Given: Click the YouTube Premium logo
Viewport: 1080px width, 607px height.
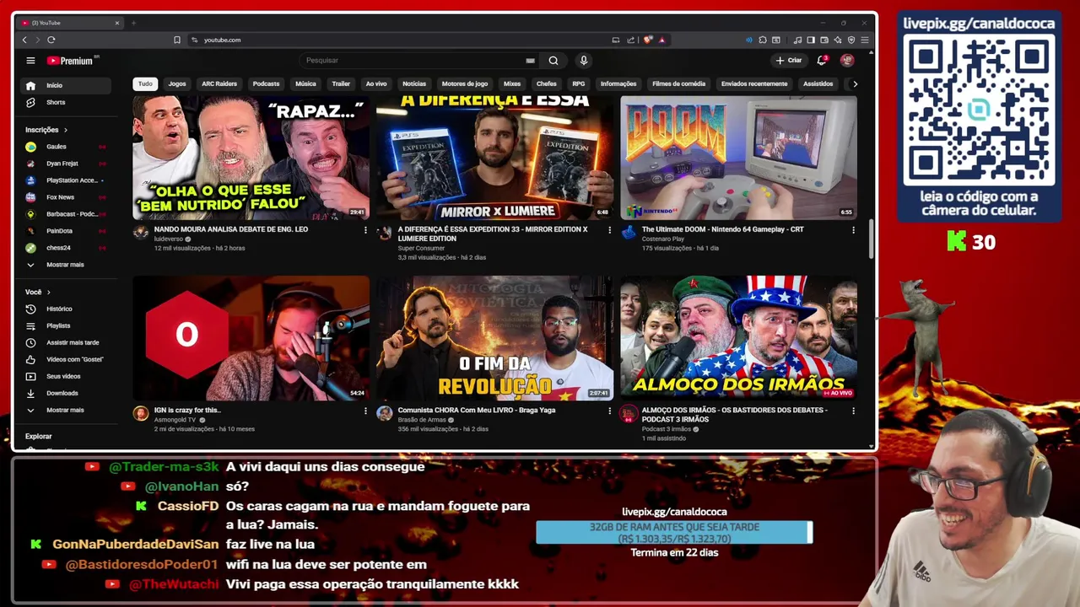Looking at the screenshot, I should (x=73, y=61).
